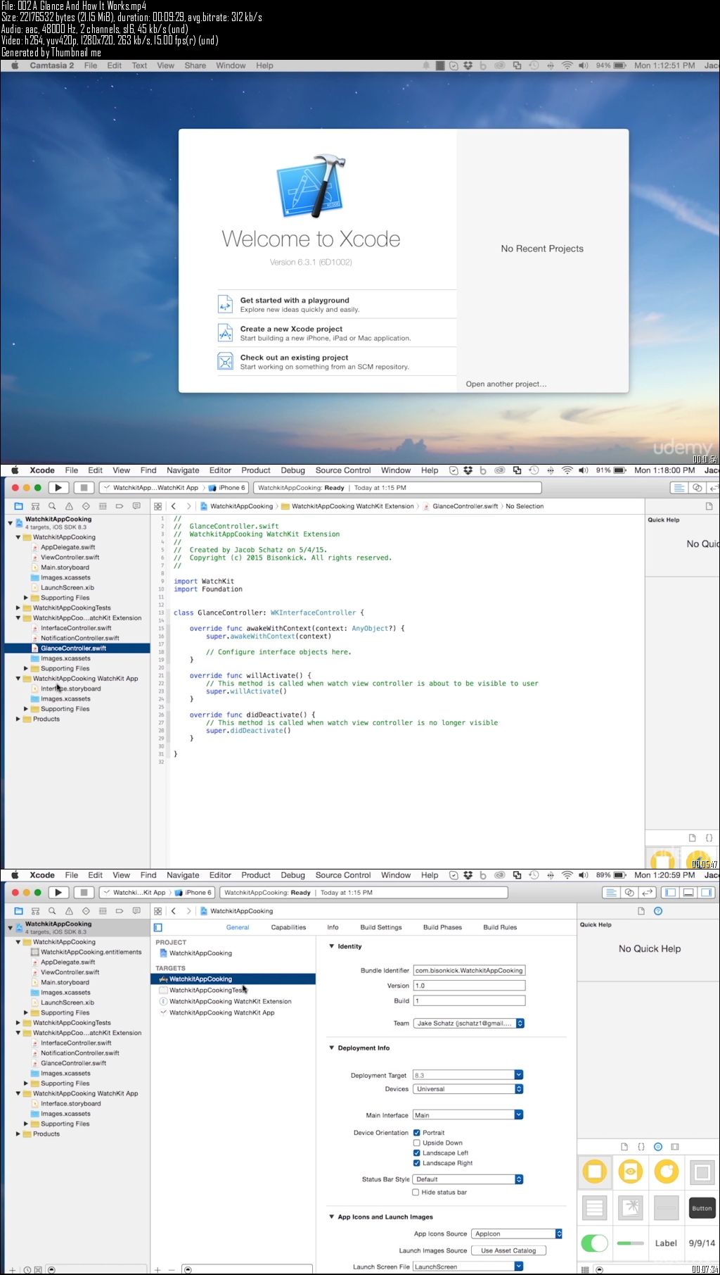Toggle the document outline left of General tab
This screenshot has height=1275, width=720.
158,927
